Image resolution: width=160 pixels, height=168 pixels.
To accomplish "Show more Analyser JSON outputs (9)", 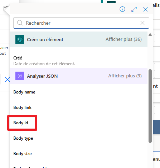I will (x=125, y=76).
